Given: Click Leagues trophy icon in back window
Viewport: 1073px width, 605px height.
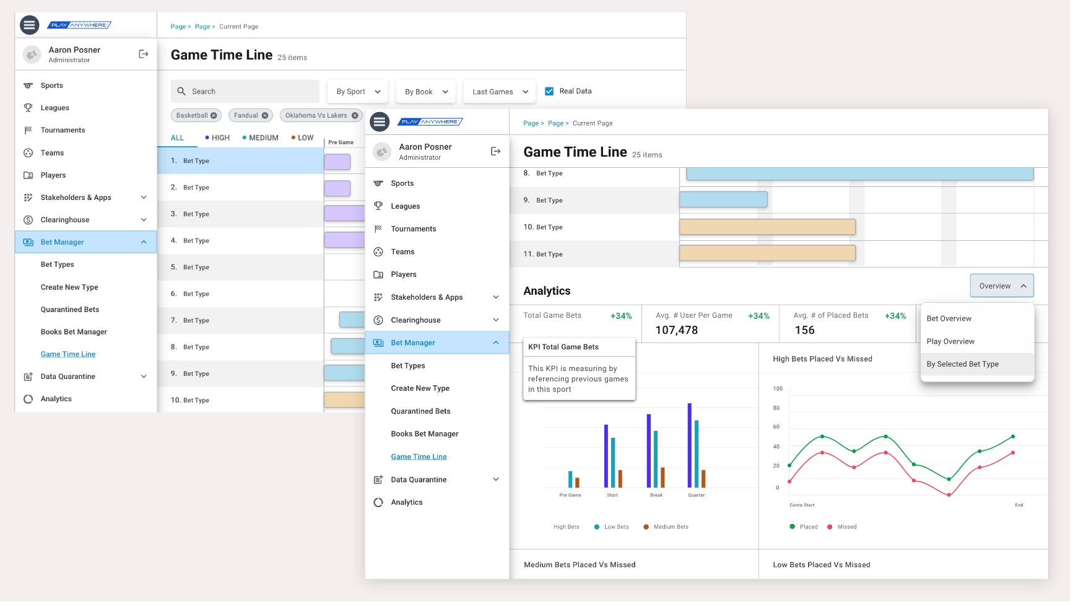Looking at the screenshot, I should tap(28, 108).
